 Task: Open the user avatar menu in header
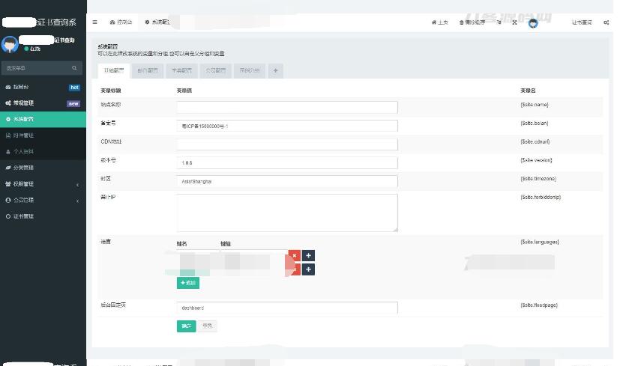click(533, 23)
